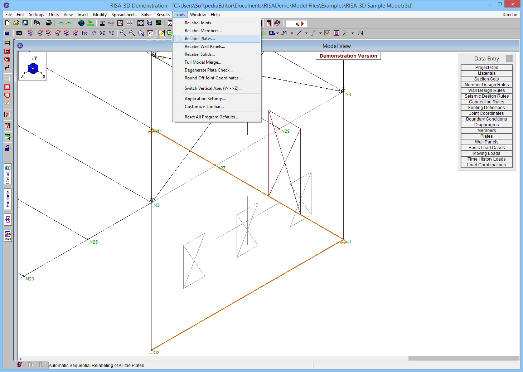
Task: Open Project Grid in Data Entry
Action: point(487,67)
